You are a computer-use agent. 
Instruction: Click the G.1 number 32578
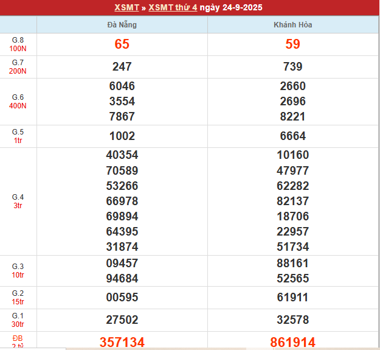tap(293, 320)
